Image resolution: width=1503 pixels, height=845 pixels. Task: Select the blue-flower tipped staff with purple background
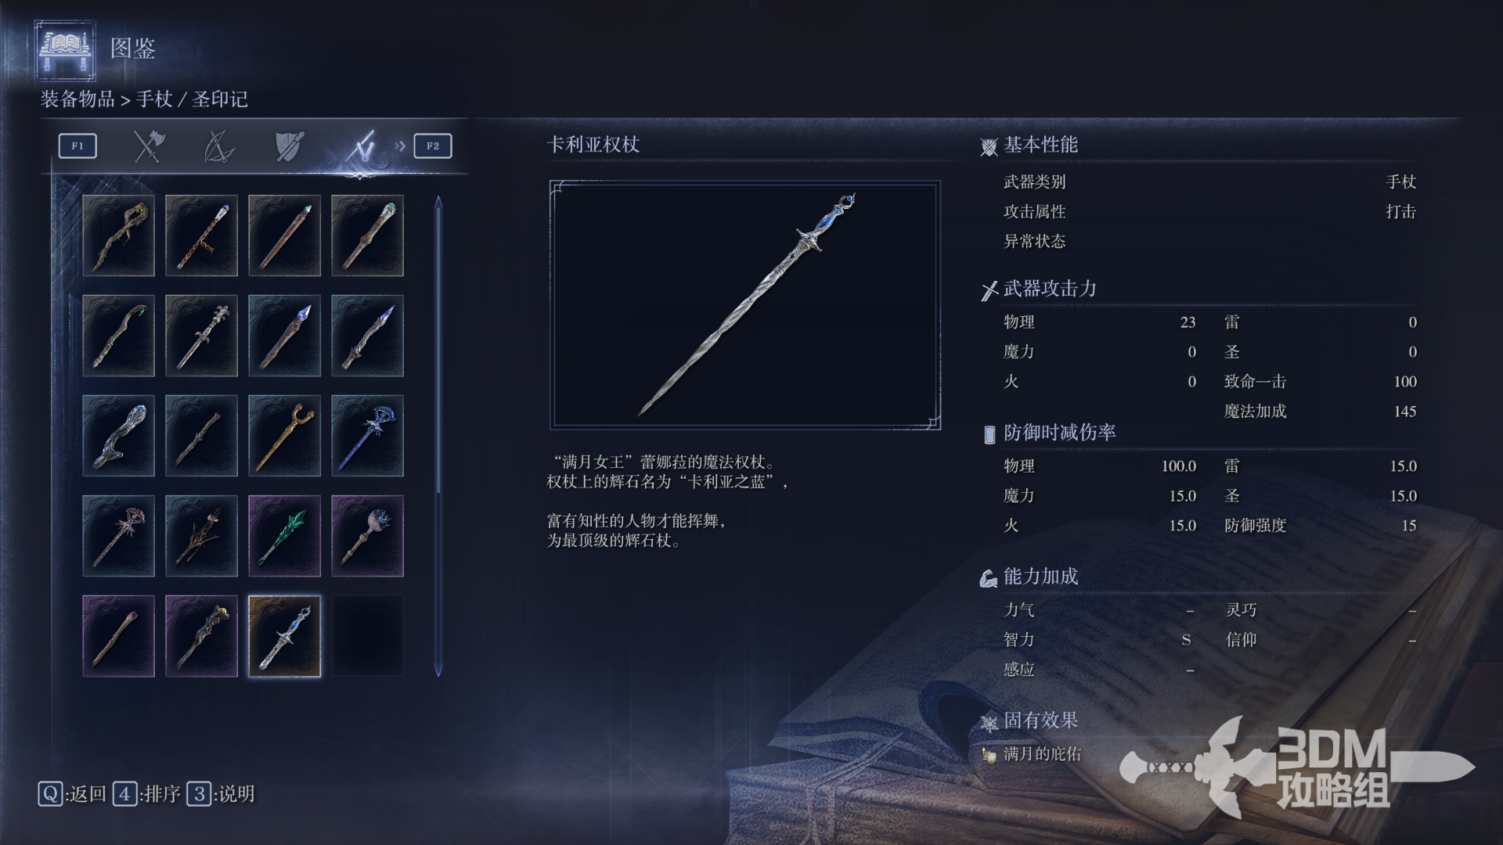367,536
